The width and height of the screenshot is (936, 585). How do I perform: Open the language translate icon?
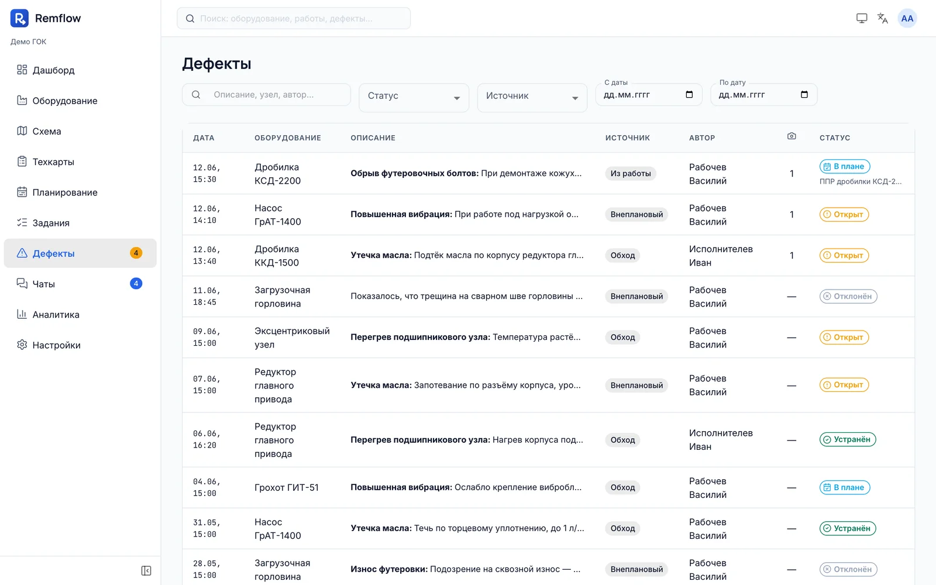[x=883, y=18]
